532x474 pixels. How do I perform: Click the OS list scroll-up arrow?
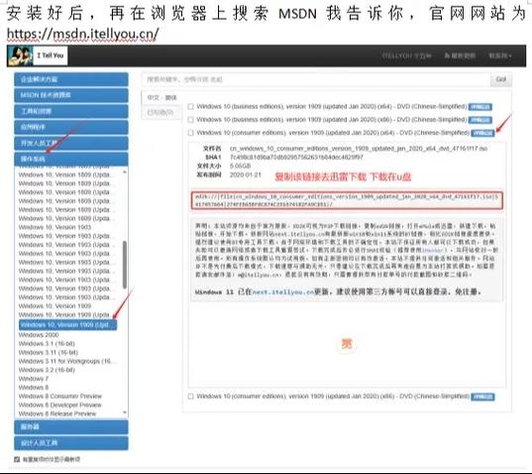[x=125, y=172]
